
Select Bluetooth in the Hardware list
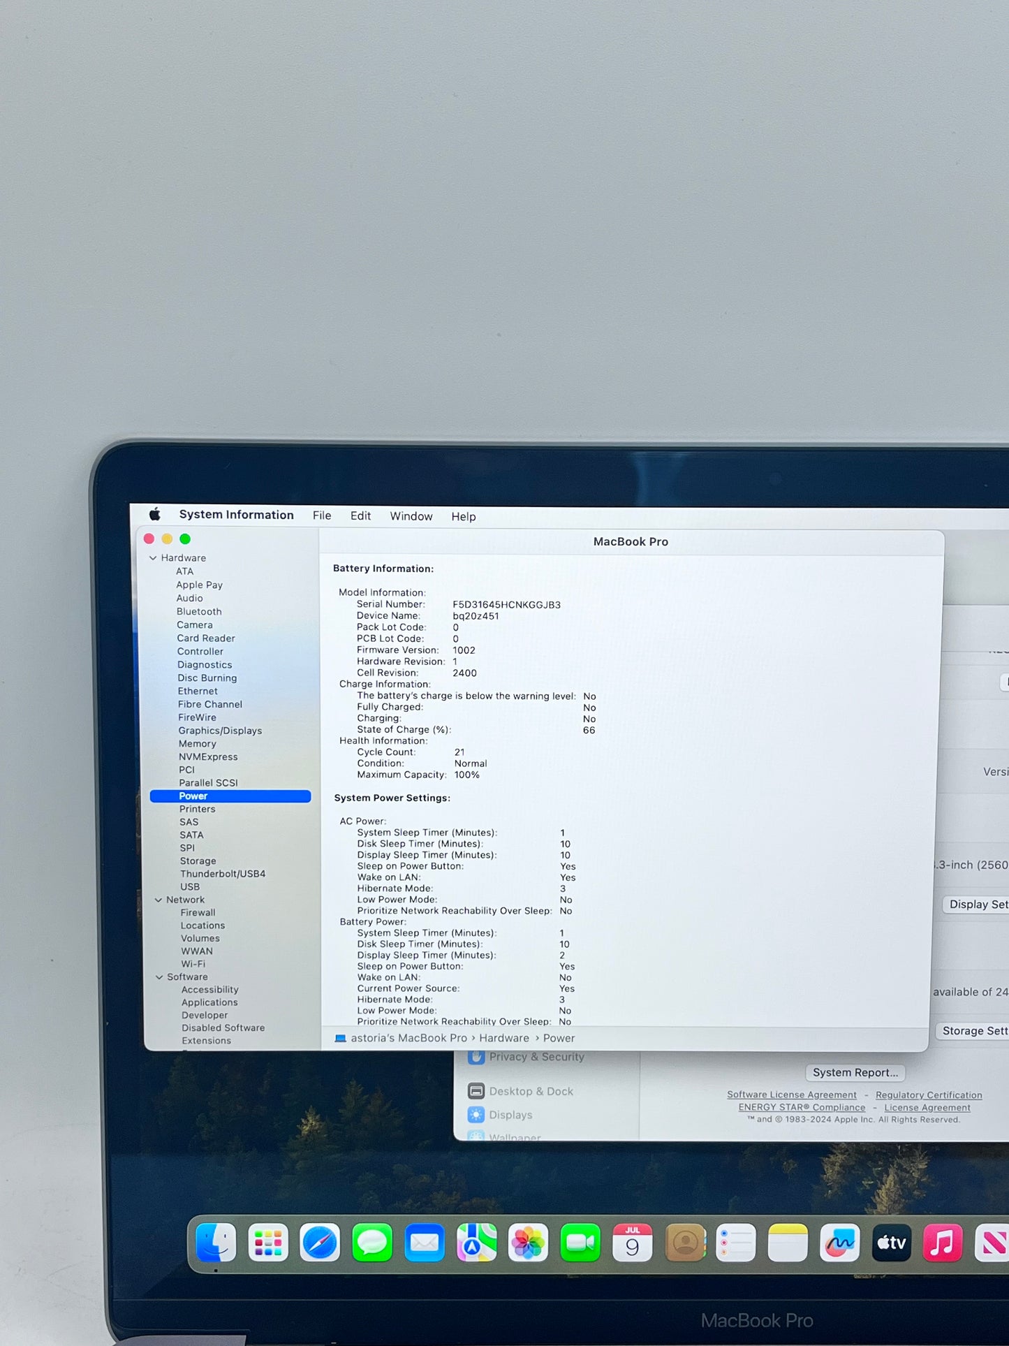click(199, 612)
